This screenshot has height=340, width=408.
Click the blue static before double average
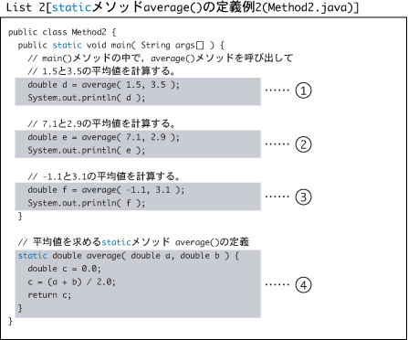(33, 256)
